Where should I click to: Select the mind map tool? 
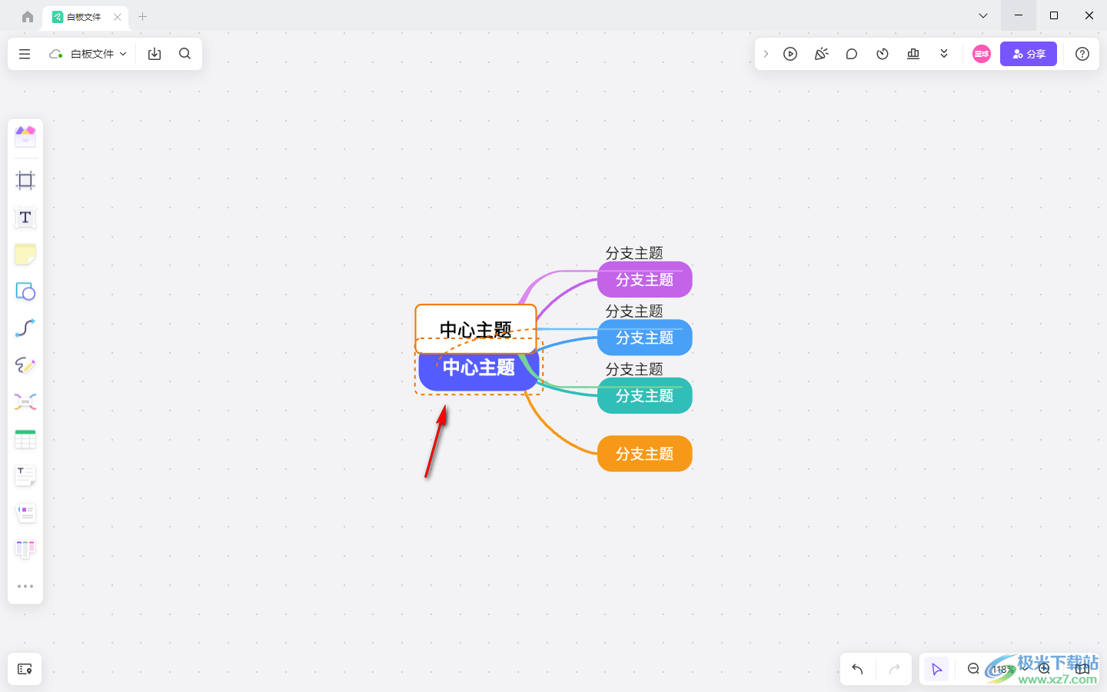pos(25,402)
